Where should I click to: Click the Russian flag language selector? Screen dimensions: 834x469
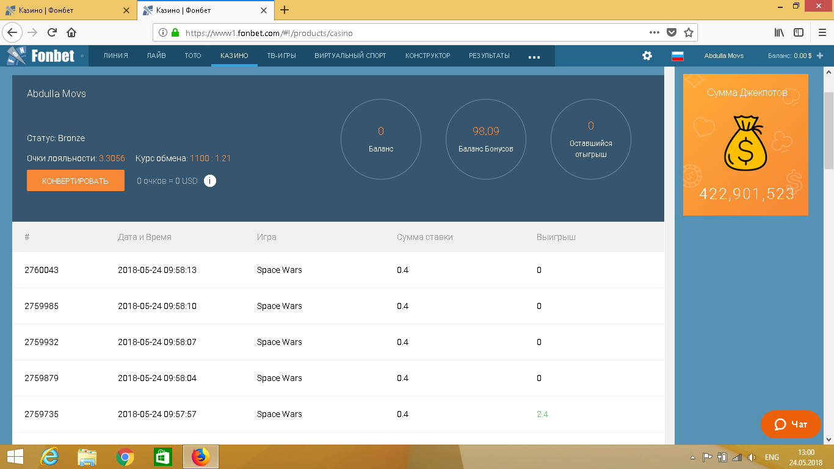(677, 56)
